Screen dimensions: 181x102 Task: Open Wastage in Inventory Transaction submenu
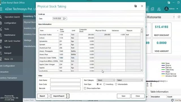point(28,40)
